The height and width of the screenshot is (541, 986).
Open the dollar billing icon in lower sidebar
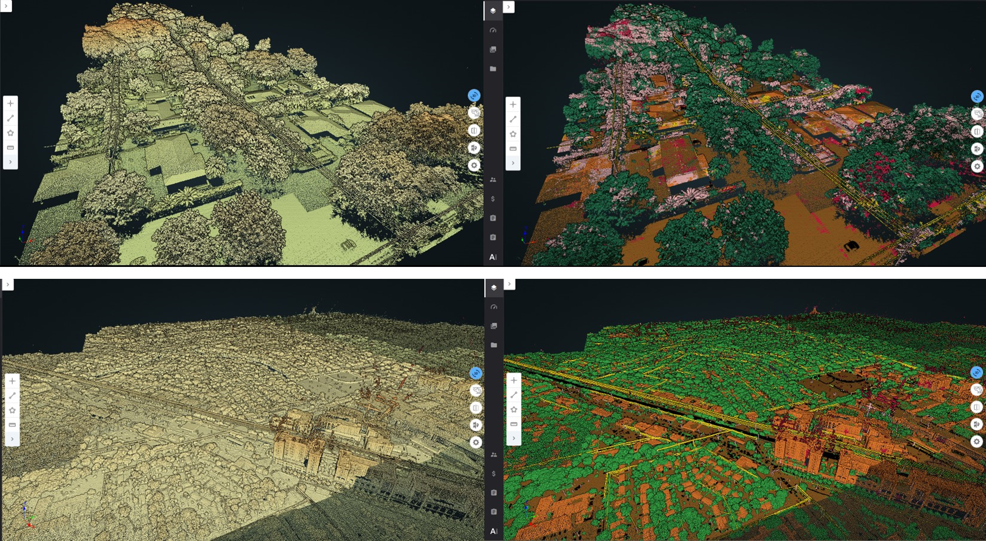coord(494,474)
